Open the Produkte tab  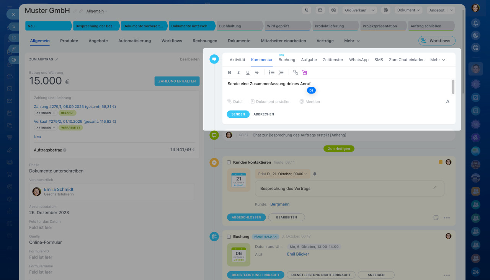[69, 41]
